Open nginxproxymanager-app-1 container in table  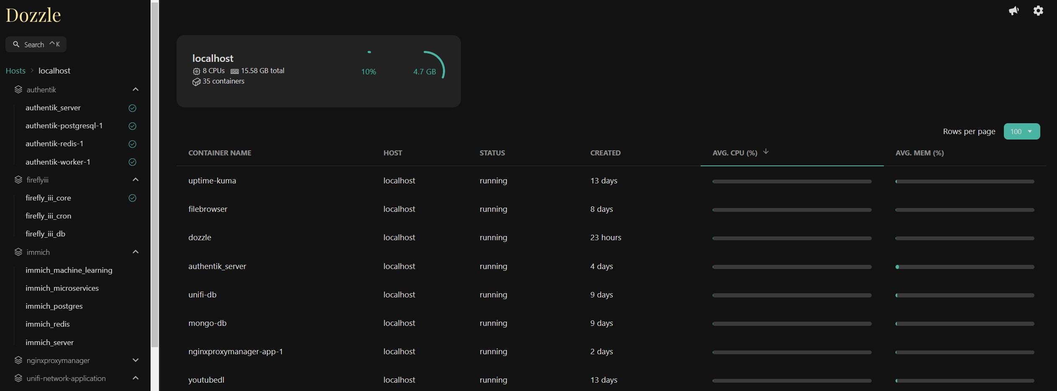pyautogui.click(x=235, y=351)
